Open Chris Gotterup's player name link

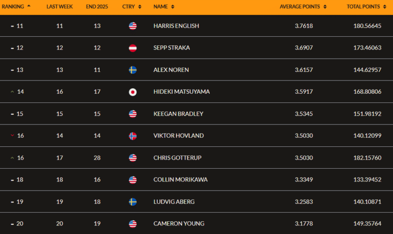(177, 158)
